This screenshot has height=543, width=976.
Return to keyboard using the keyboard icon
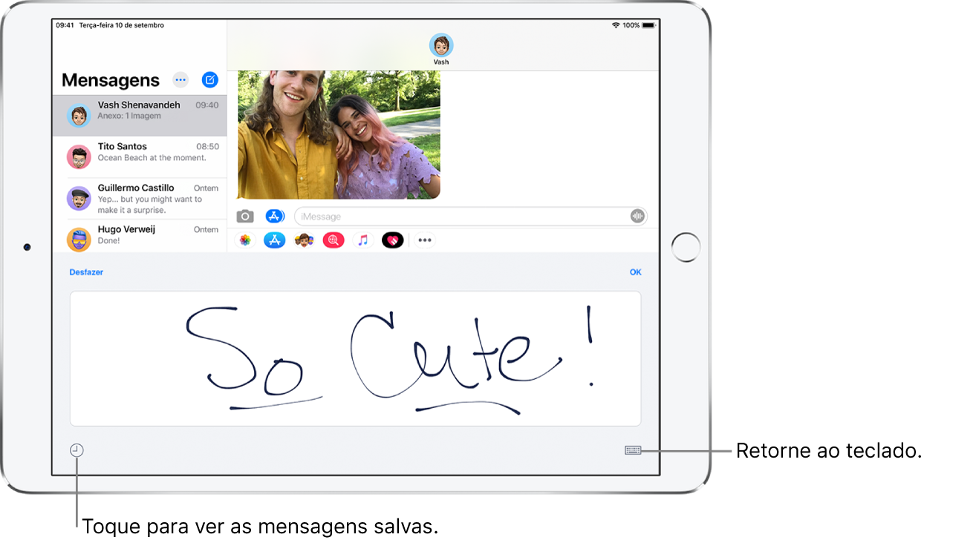coord(633,450)
